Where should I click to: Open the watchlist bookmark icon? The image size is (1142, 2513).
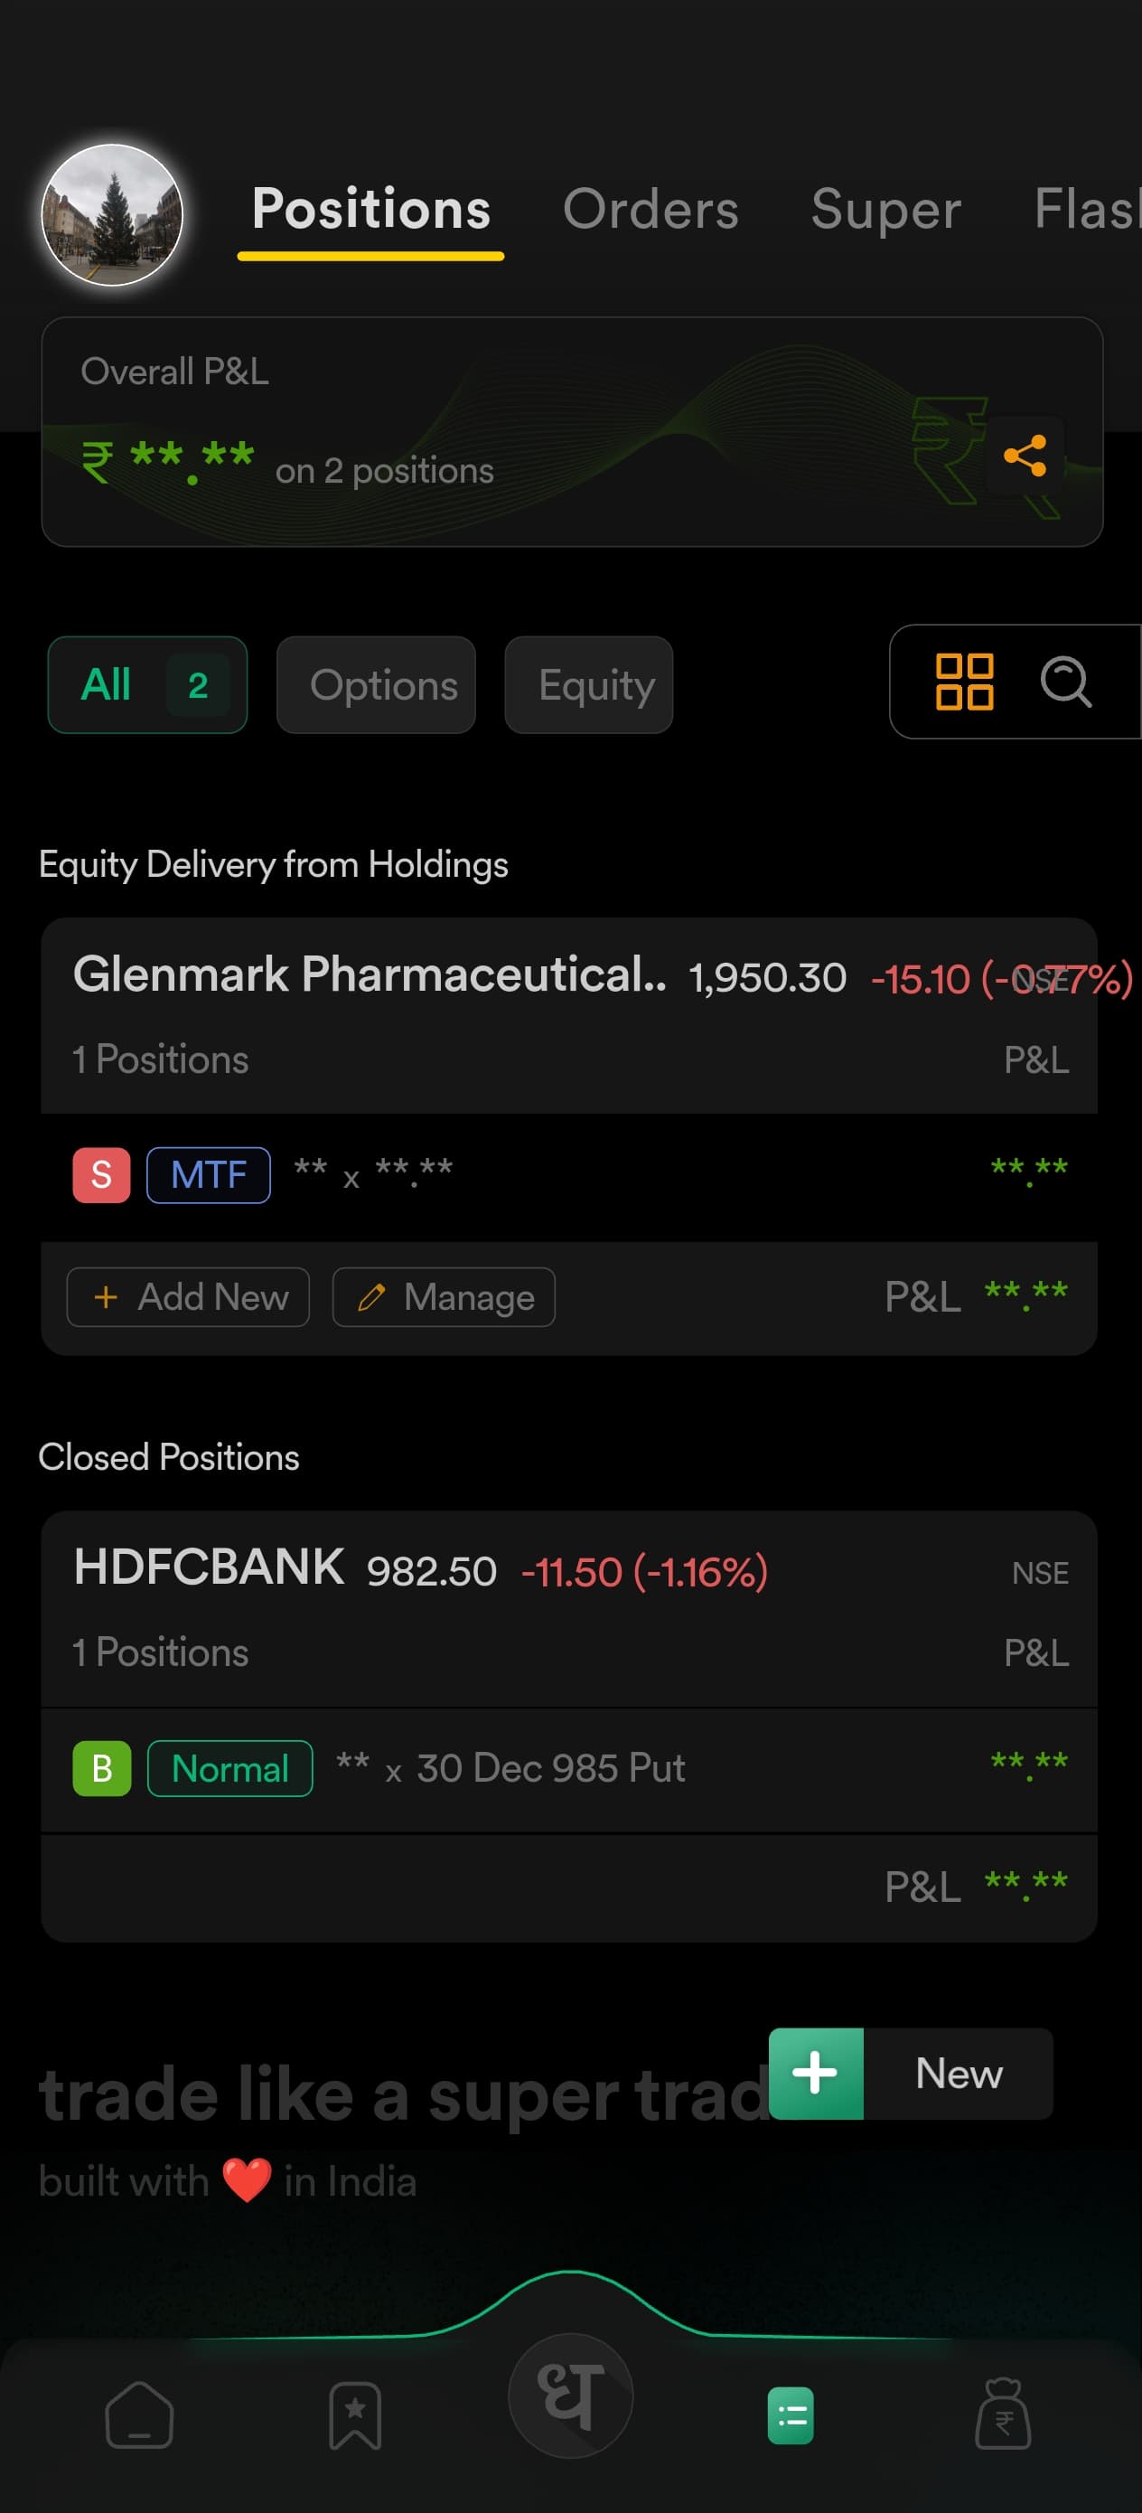click(x=355, y=2415)
